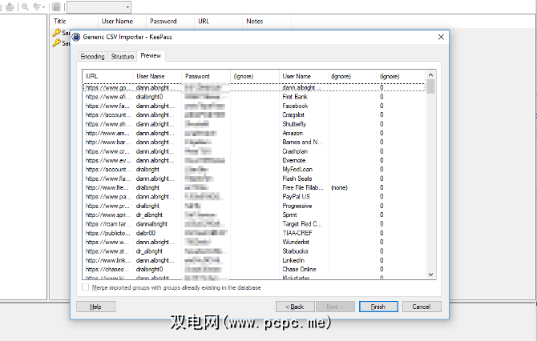Select the Evernote cell

(x=294, y=160)
